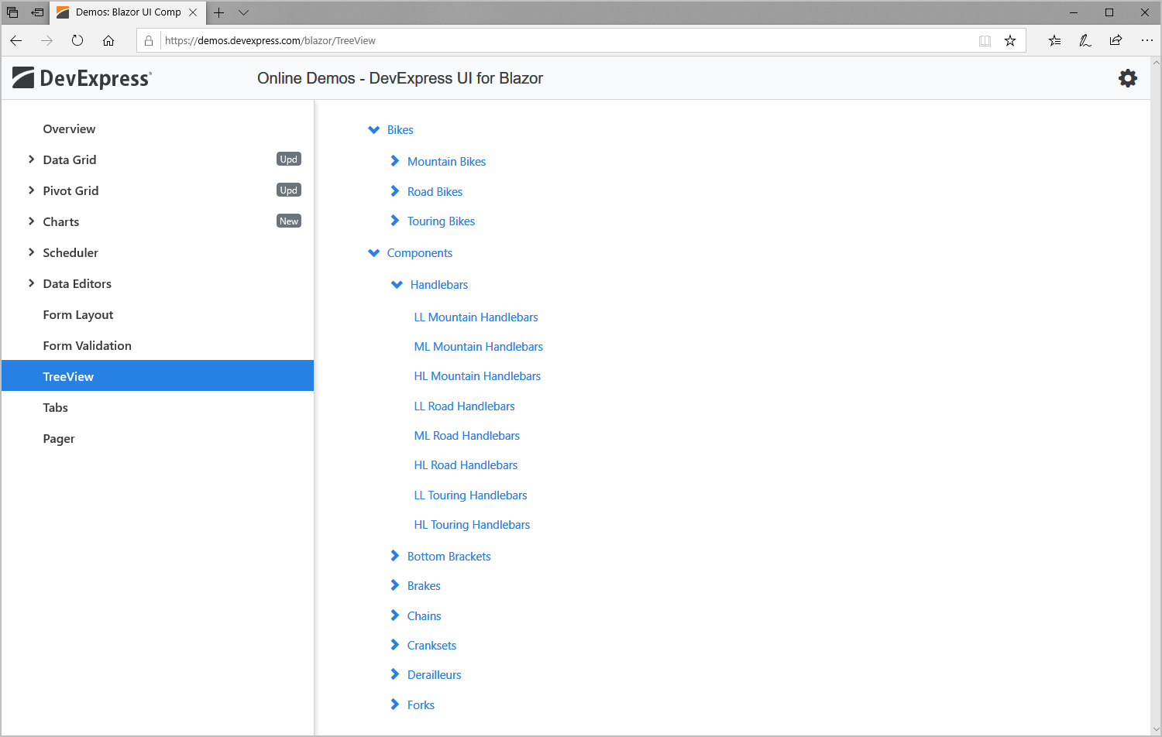The image size is (1162, 737).
Task: Click the DevExpress logo
Action: click(x=82, y=78)
